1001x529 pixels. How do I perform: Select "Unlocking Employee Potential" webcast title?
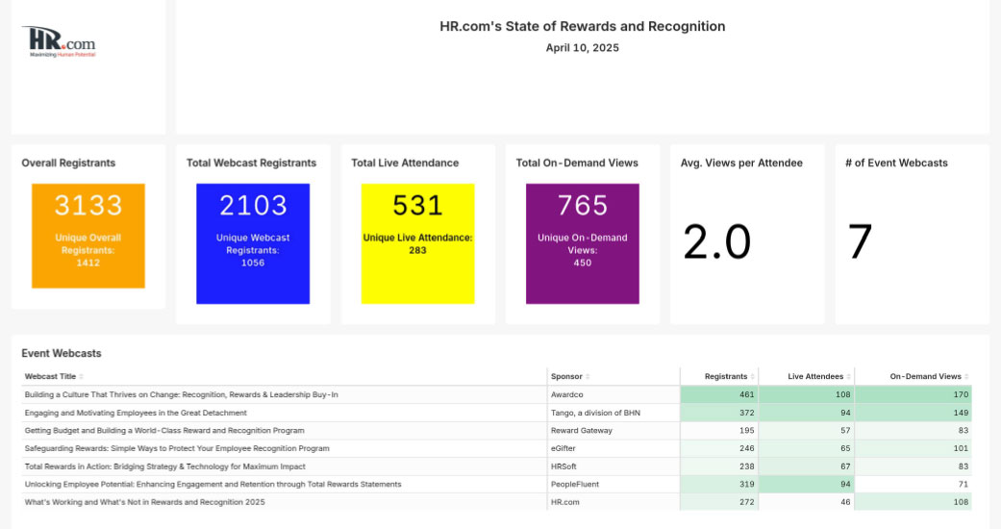(213, 485)
